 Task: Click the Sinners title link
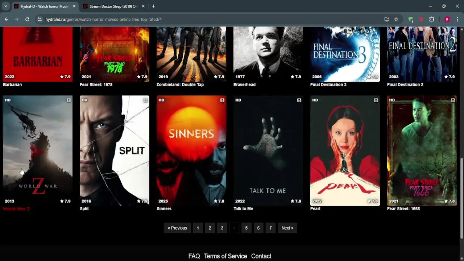click(x=164, y=208)
